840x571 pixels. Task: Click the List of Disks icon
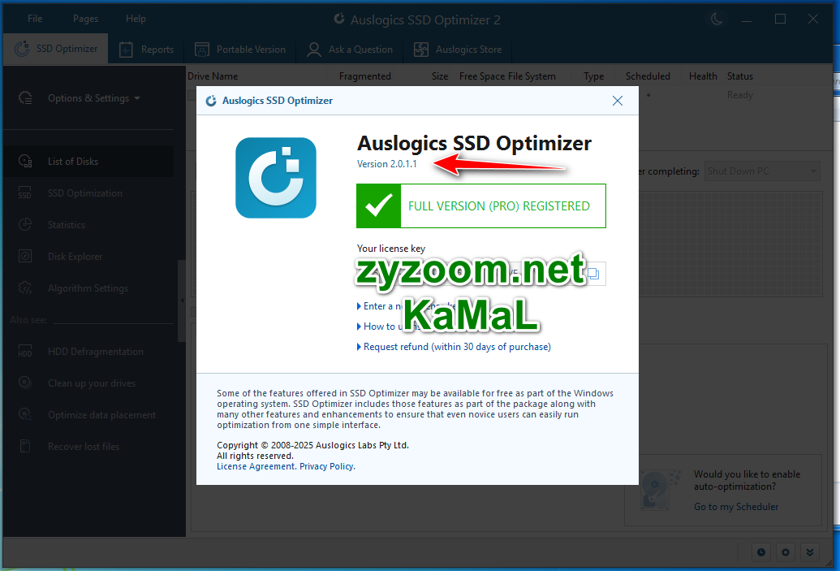[25, 161]
